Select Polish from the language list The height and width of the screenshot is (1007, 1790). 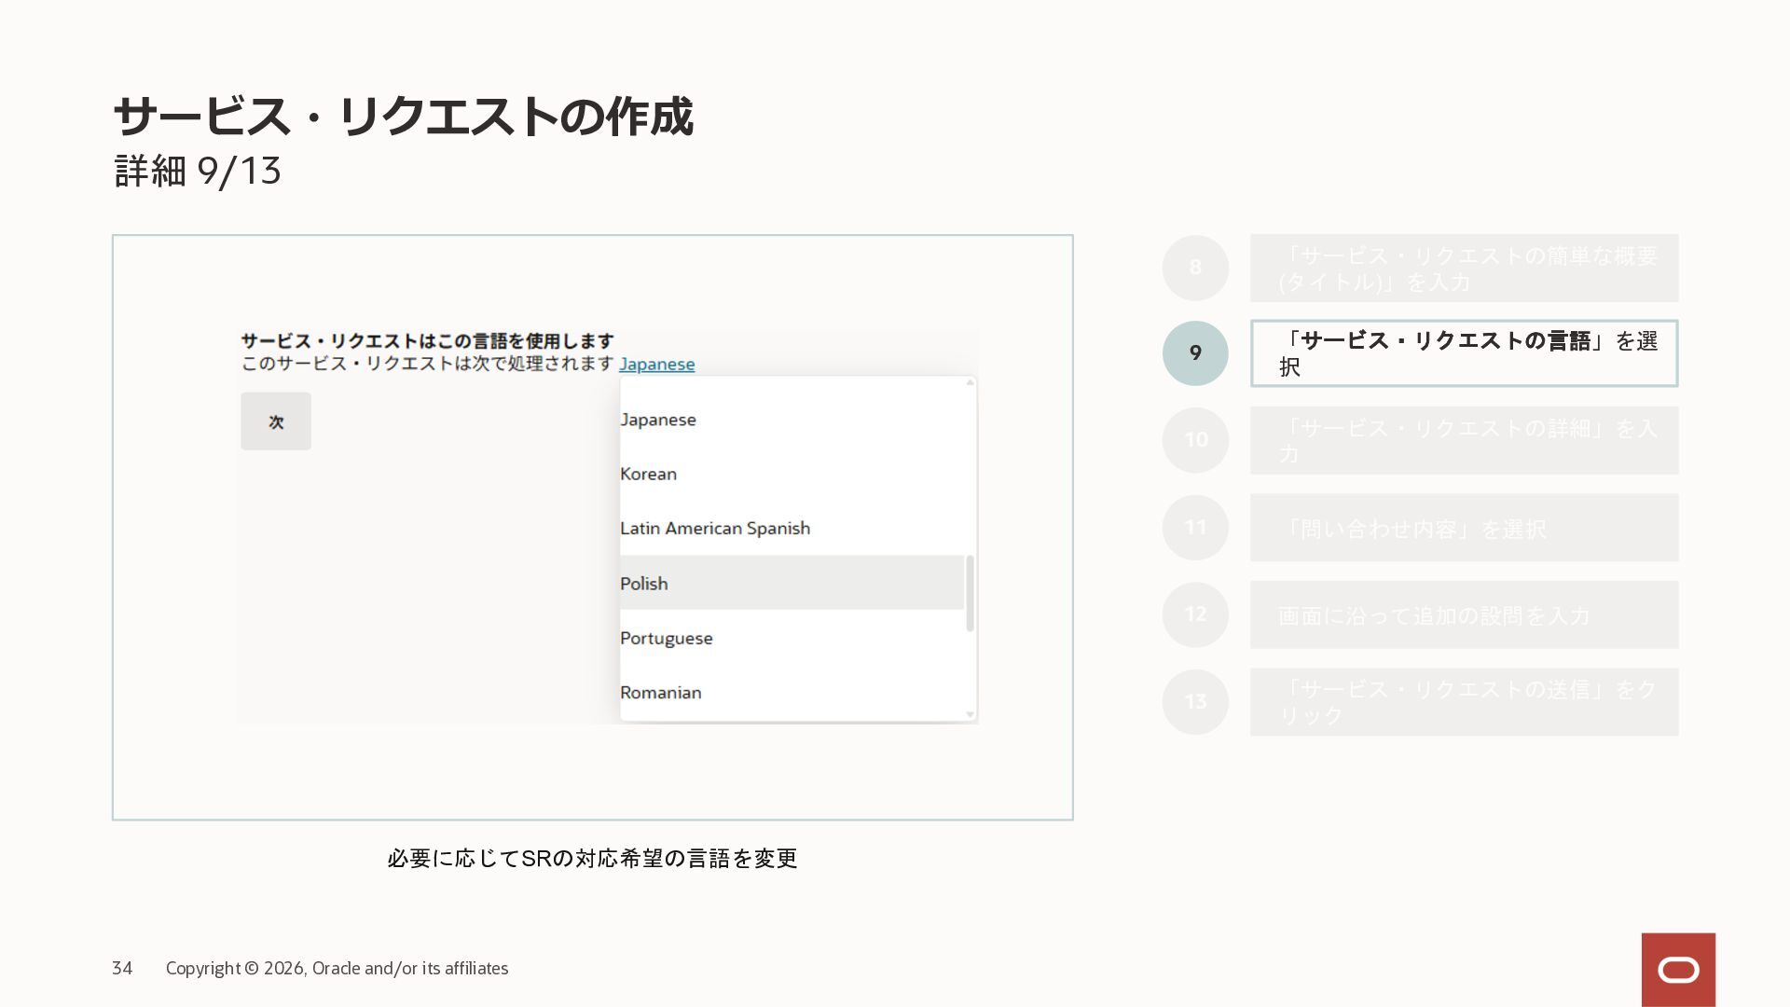[x=644, y=584]
